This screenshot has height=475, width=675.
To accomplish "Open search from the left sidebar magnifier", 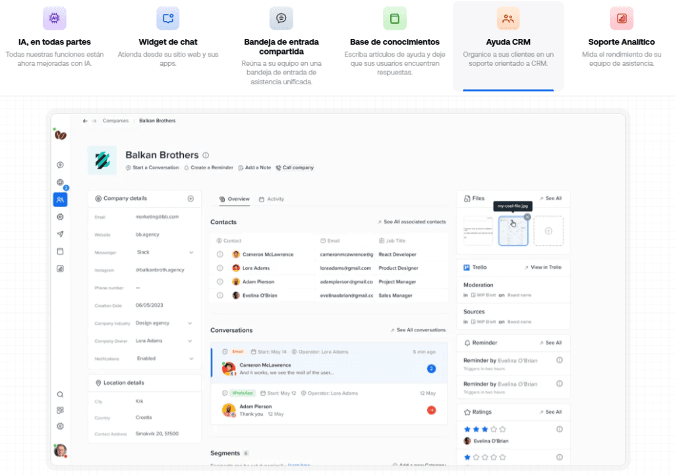I will (x=60, y=394).
